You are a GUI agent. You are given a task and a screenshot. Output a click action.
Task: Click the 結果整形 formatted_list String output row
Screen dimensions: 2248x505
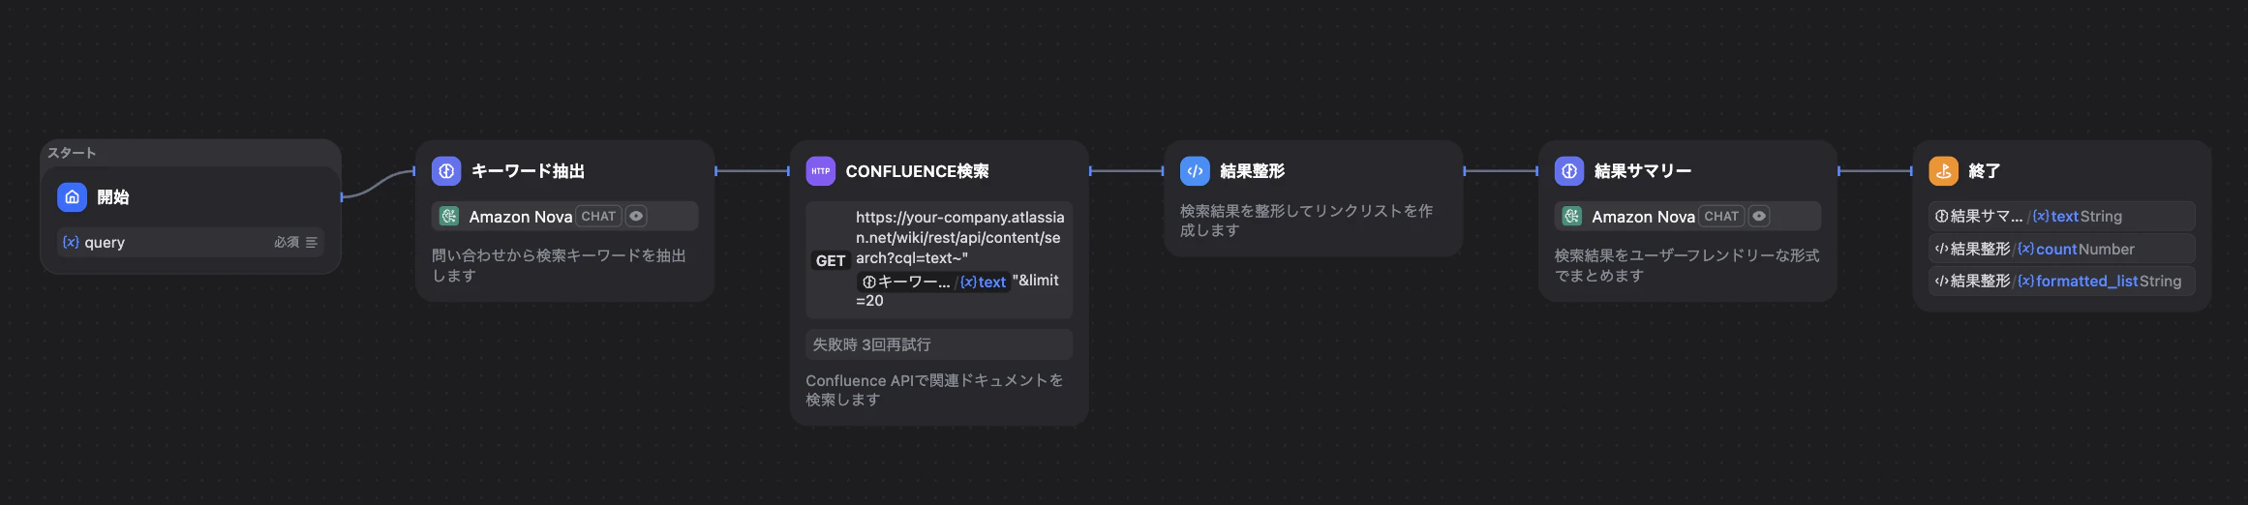2062,281
